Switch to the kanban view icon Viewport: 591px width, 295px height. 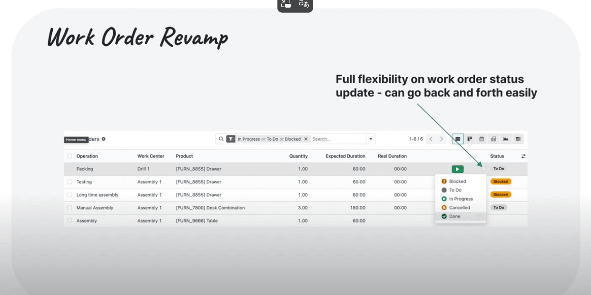pyautogui.click(x=470, y=139)
